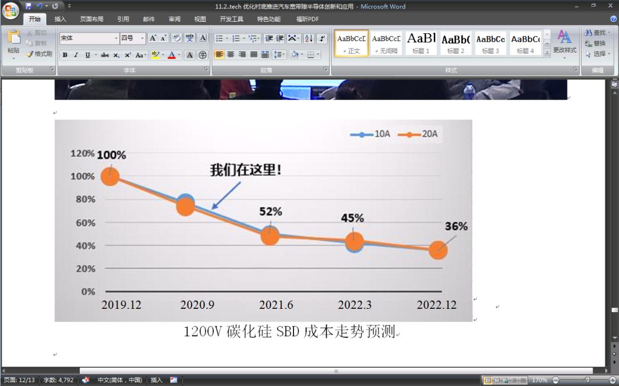The image size is (619, 386).
Task: Open the 页面布局 (Page Layout) tab
Action: tap(92, 19)
